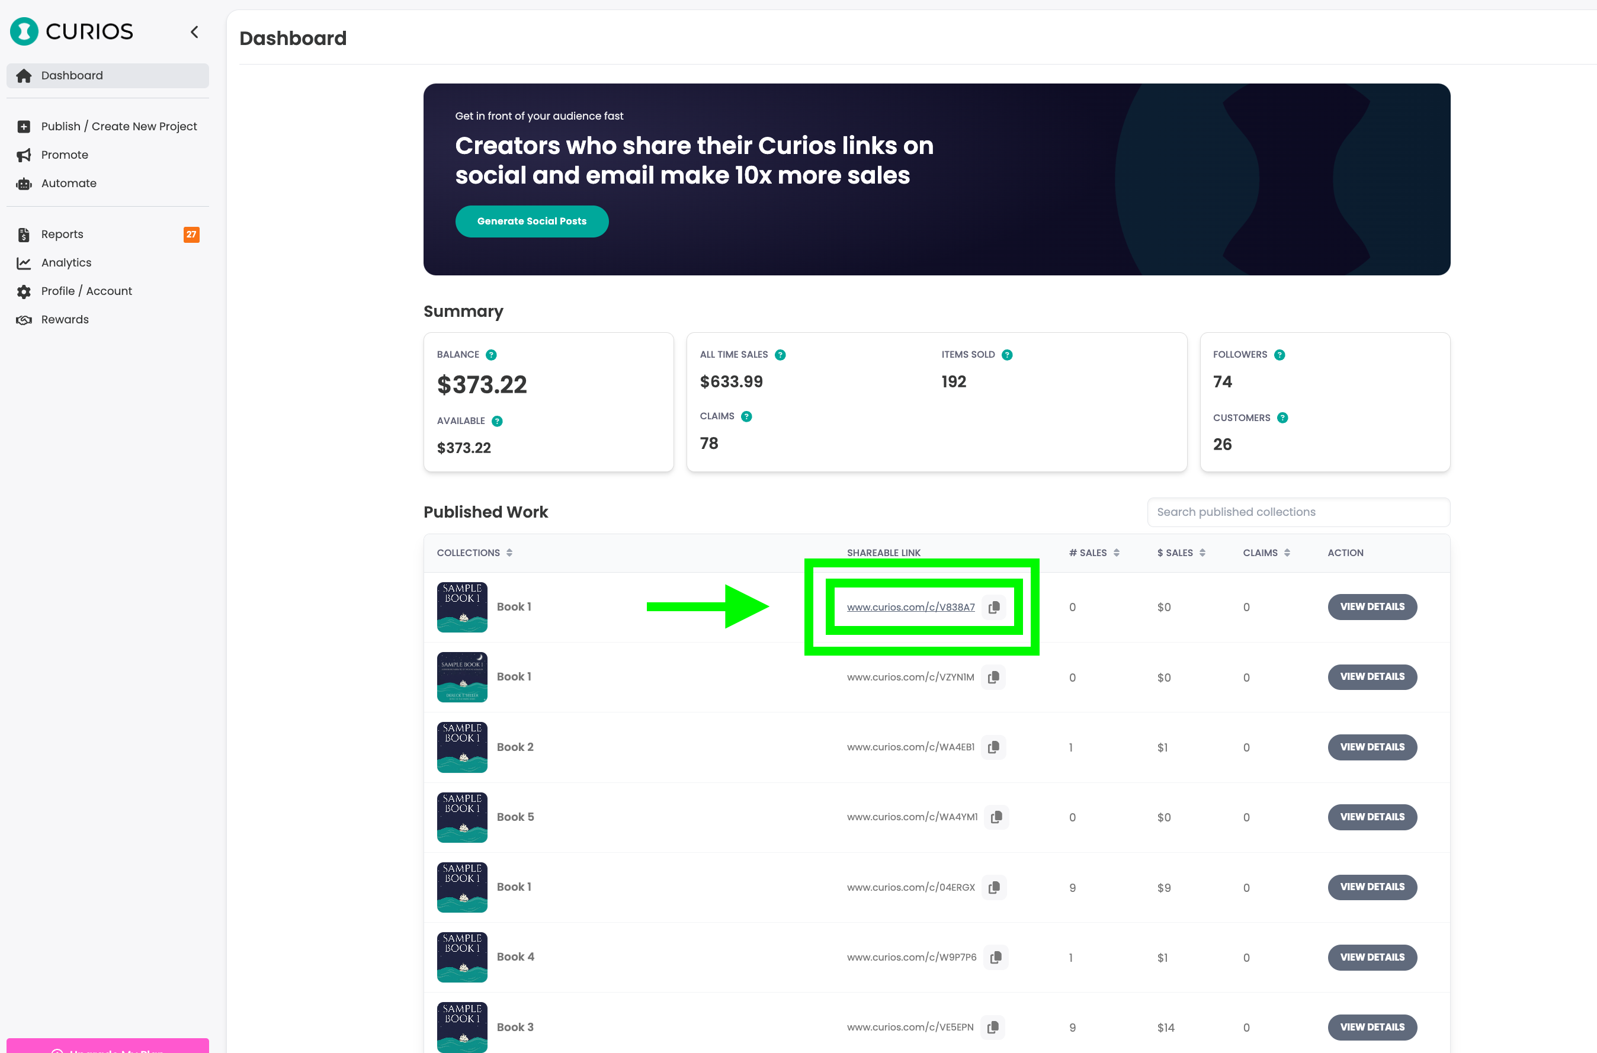
Task: Copy the VE5EPN shareable link
Action: point(993,1028)
